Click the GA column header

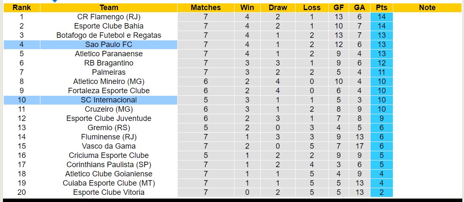pyautogui.click(x=360, y=8)
